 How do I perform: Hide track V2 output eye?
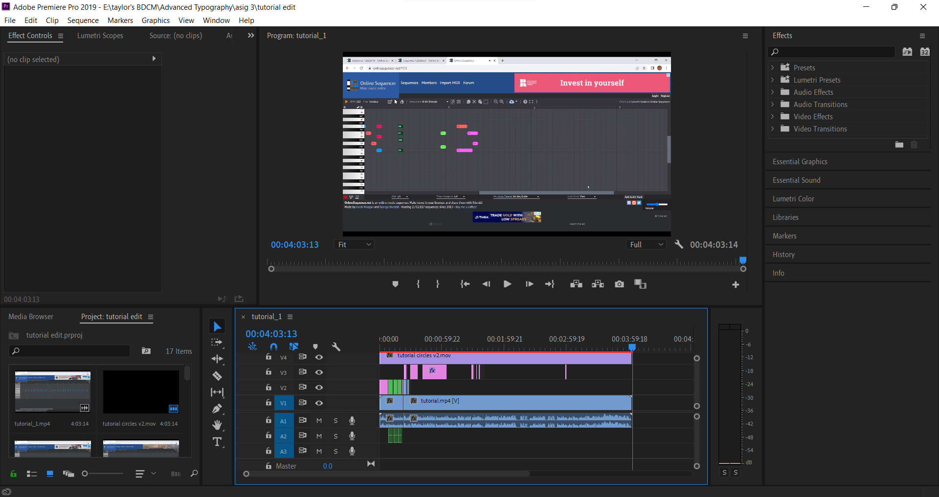[x=319, y=388]
